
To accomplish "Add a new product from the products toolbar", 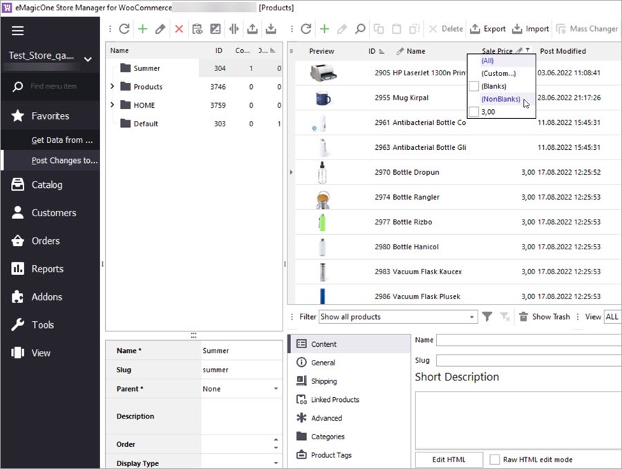I will click(324, 29).
